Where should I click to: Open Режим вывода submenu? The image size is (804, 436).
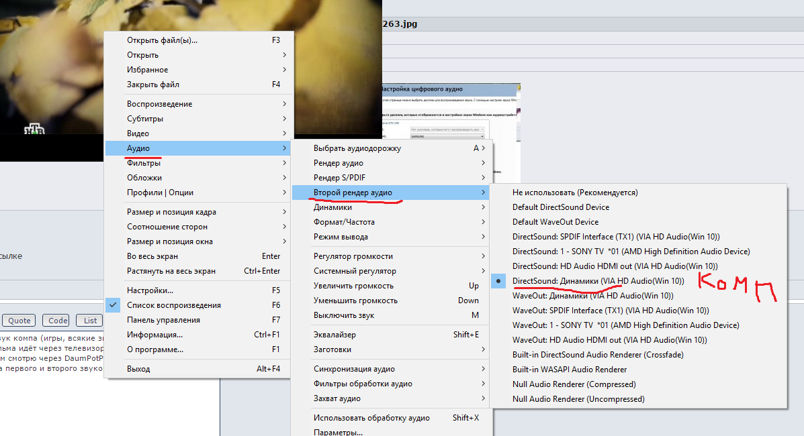click(x=391, y=237)
